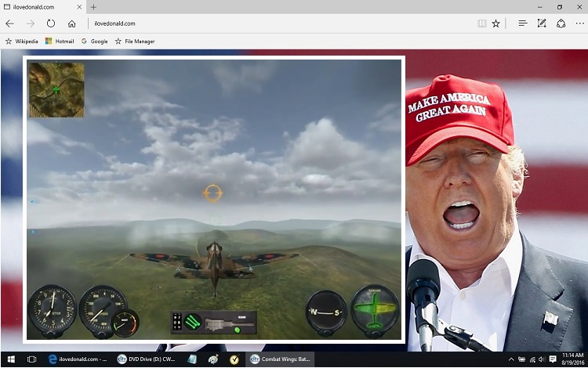Open the More actions ellipsis menu

point(579,23)
